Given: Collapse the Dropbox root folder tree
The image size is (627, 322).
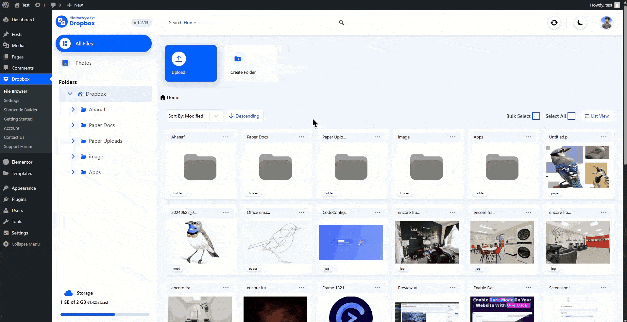Looking at the screenshot, I should [x=70, y=94].
